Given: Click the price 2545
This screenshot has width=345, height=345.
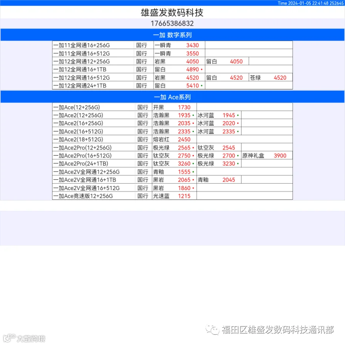Looking at the screenshot, I should click(x=229, y=148).
